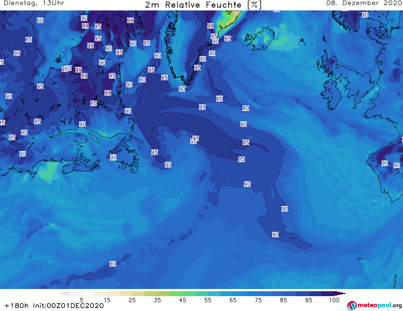Click the '90' contour label at the map's top-right corner

click(365, 15)
